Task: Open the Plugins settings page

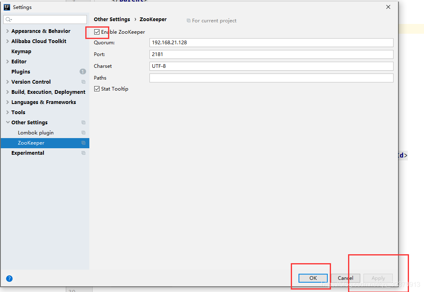Action: point(21,71)
